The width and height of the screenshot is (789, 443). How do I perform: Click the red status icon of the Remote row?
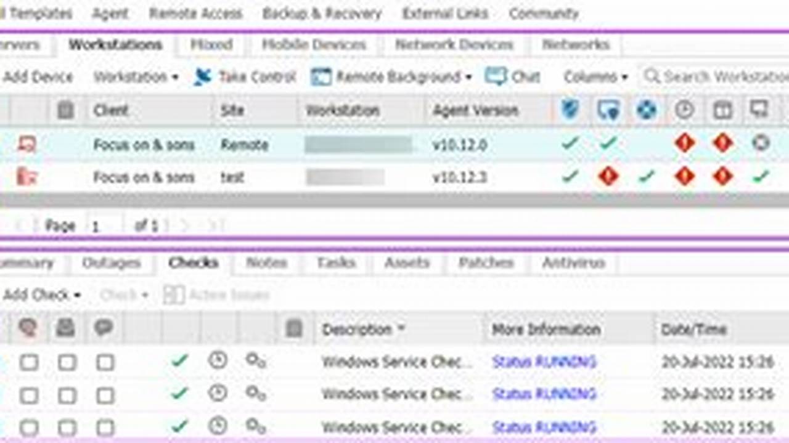(27, 144)
